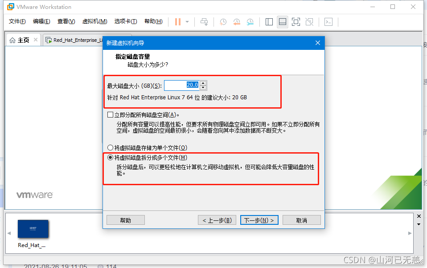
Task: Select 将虚拟磁盘存储为单个文件 radio button
Action: coord(110,148)
